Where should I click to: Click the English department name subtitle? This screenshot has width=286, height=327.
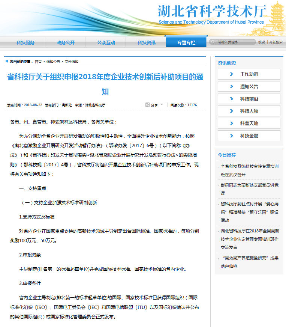211,22
